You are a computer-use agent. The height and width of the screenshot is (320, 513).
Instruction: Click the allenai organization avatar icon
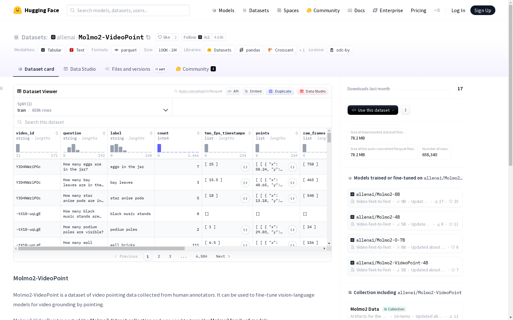tap(53, 37)
